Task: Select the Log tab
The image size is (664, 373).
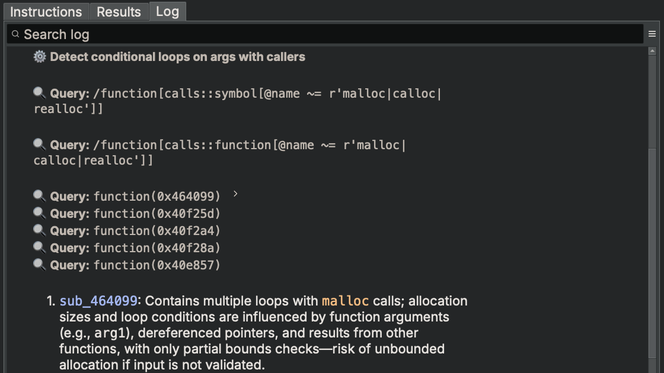Action: click(x=167, y=11)
